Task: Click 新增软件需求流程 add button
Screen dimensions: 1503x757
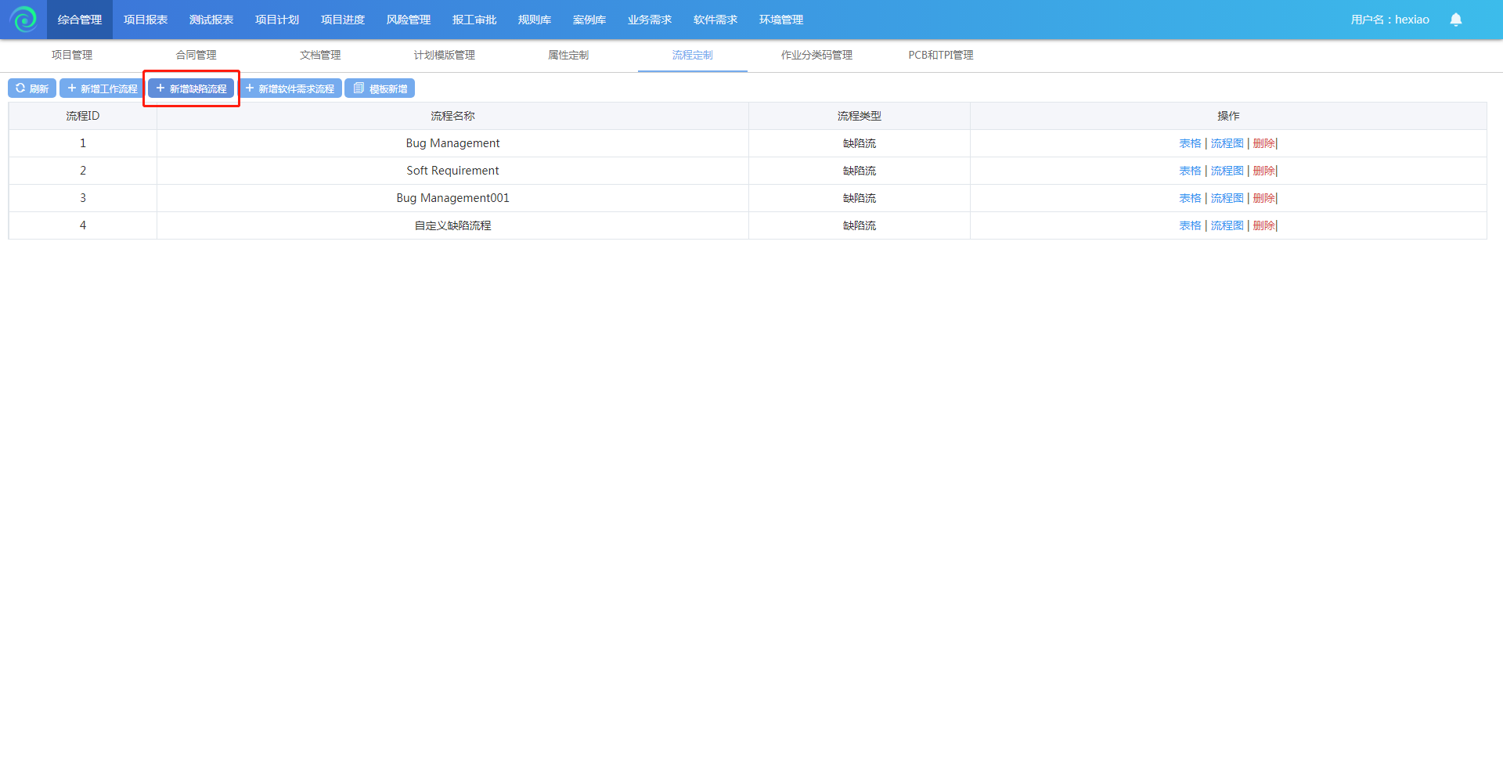Action: 290,88
